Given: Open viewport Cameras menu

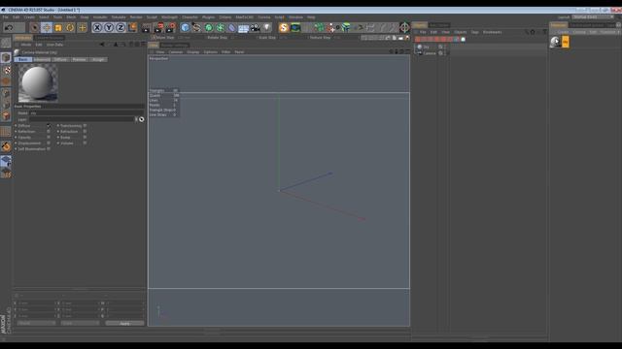Looking at the screenshot, I should click(x=176, y=52).
